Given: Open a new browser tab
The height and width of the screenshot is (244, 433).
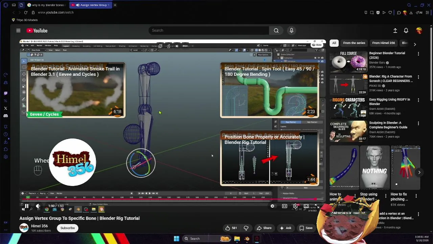Looking at the screenshot, I should point(115,5).
